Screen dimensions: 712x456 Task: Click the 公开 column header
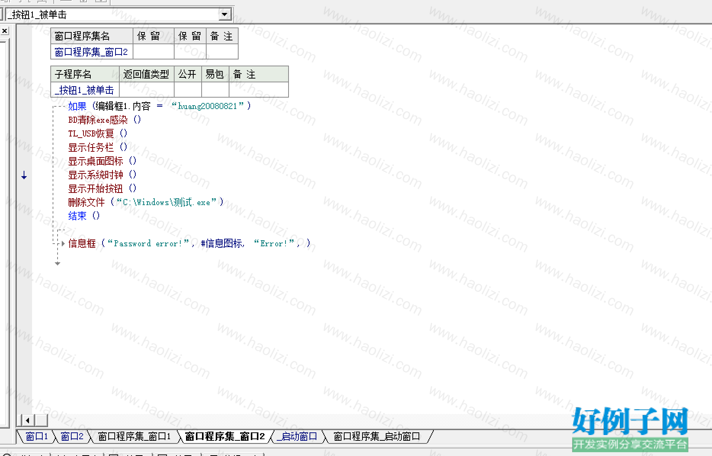tap(188, 74)
